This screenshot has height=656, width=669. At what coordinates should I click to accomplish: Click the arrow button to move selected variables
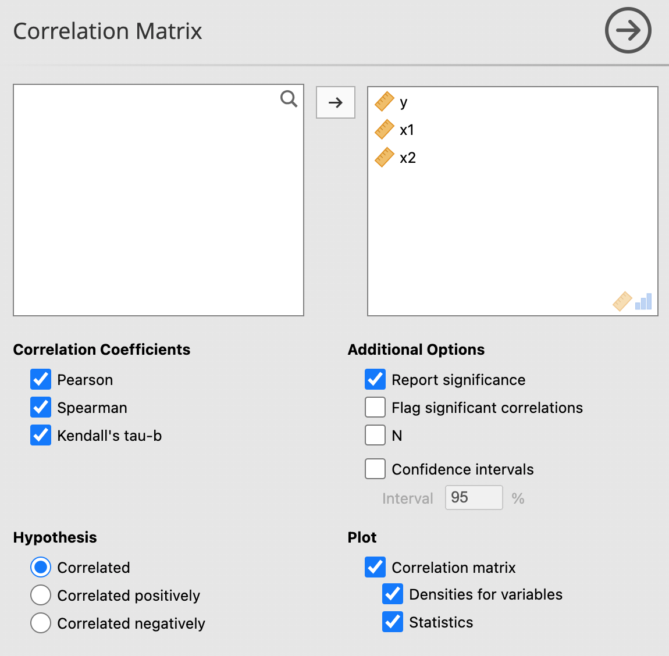point(335,102)
